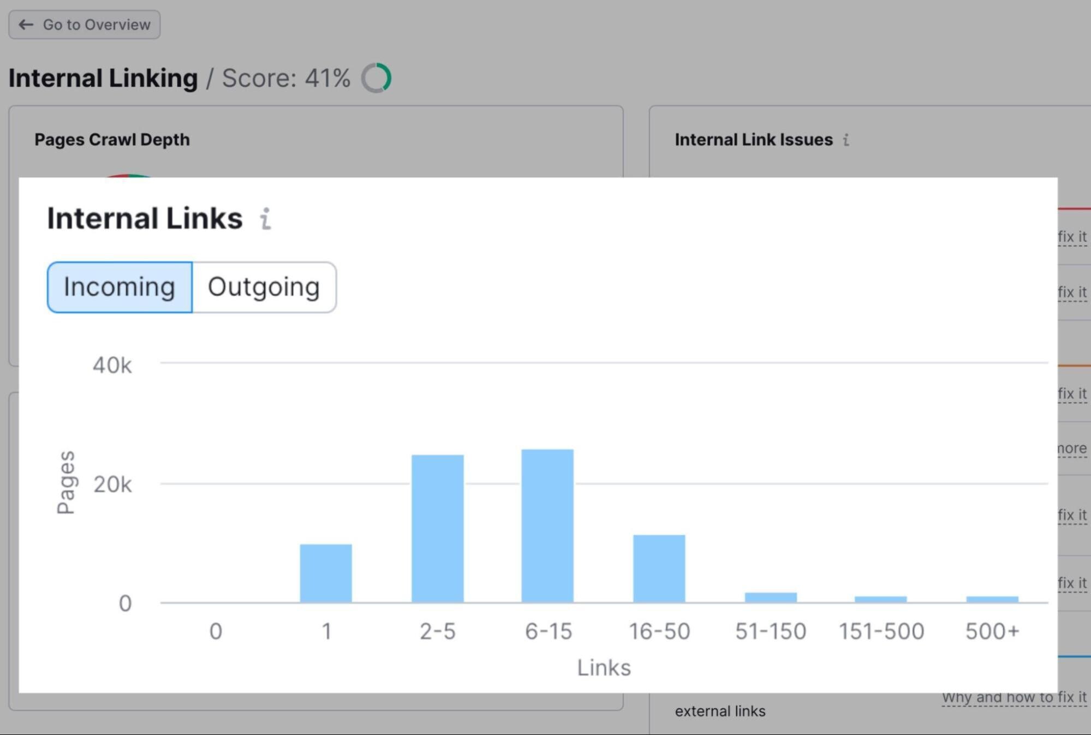
Task: Click the external links issue text
Action: [x=720, y=711]
